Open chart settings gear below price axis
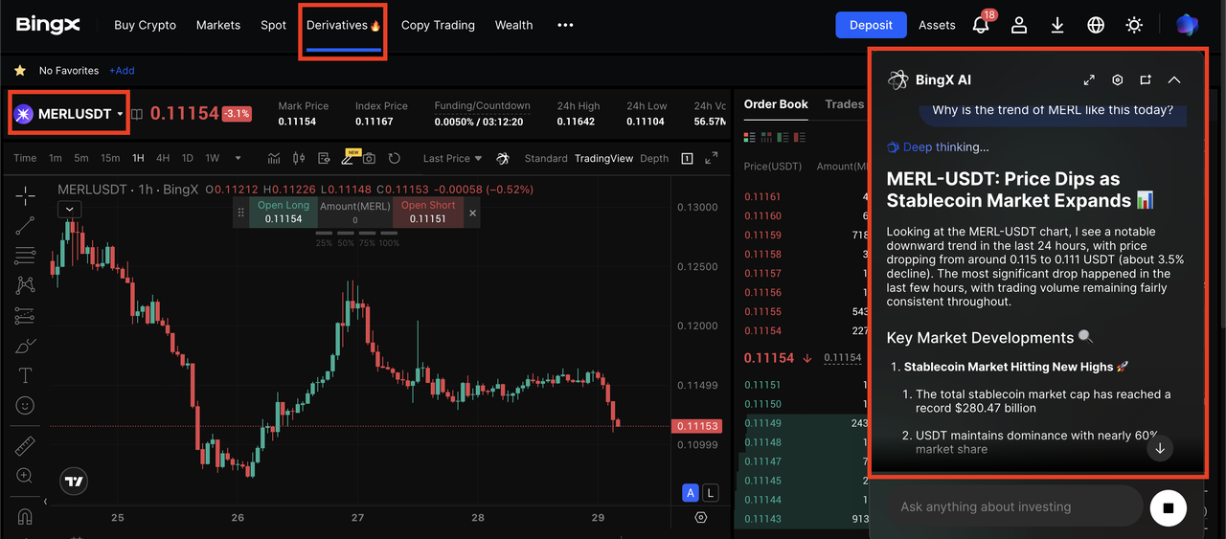 click(x=701, y=517)
